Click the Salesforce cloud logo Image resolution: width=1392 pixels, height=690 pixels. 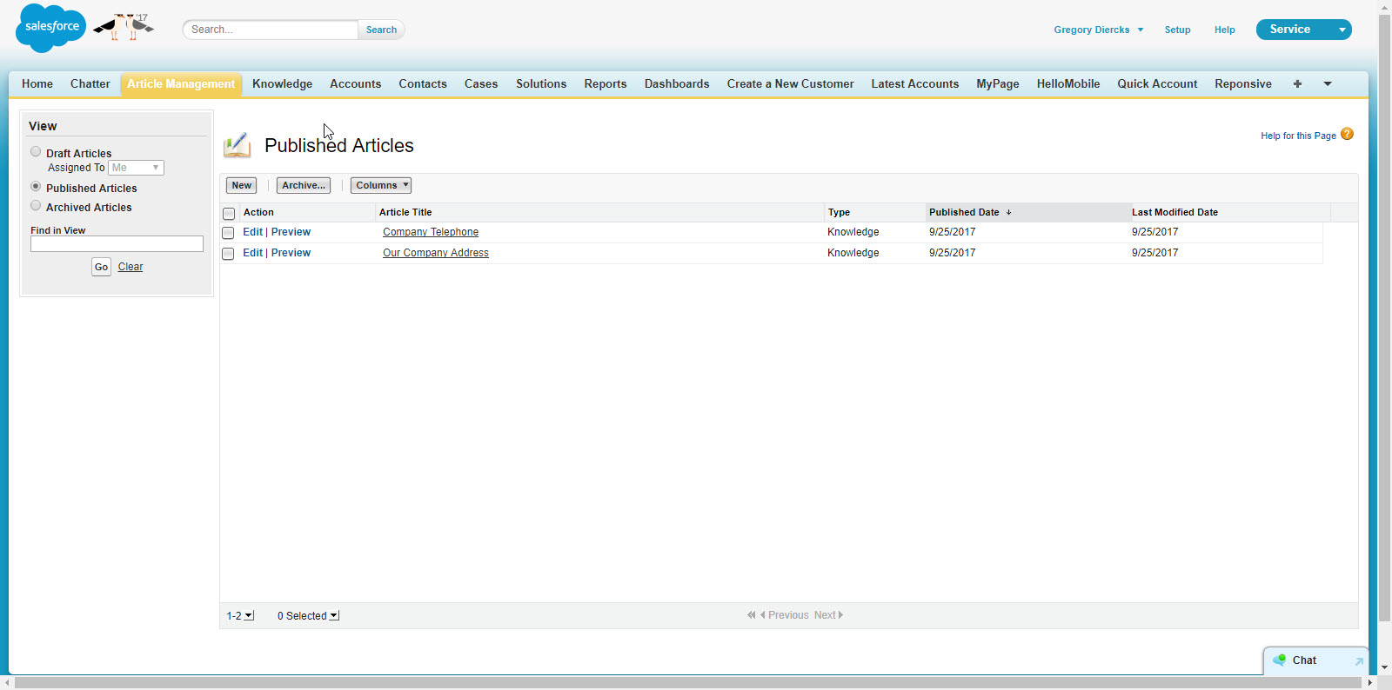click(50, 27)
